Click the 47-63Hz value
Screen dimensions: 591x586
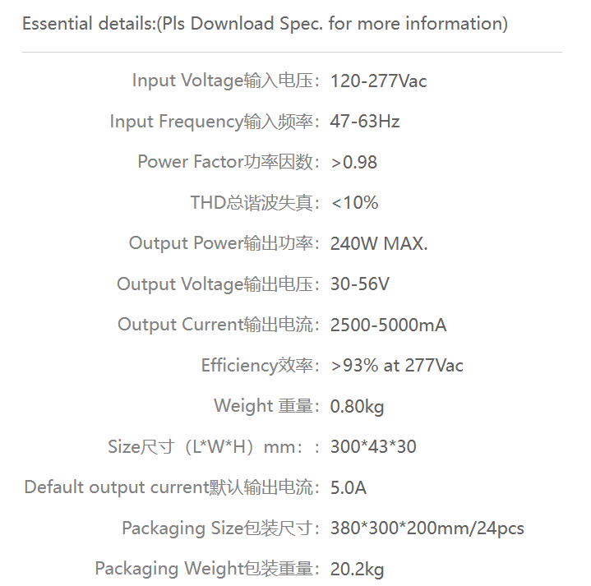click(365, 122)
